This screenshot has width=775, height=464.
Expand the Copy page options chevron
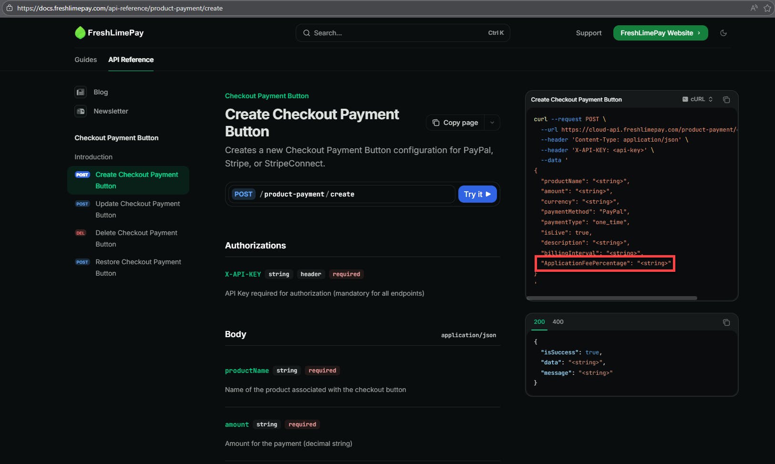492,123
